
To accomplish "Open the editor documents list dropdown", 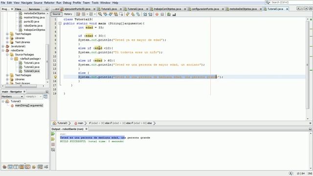I will click(x=306, y=9).
